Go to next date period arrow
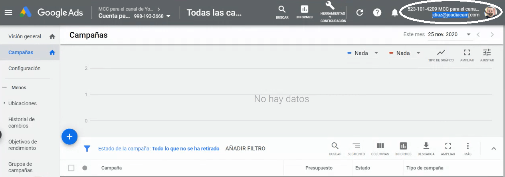The height and width of the screenshot is (177, 505). 492,35
